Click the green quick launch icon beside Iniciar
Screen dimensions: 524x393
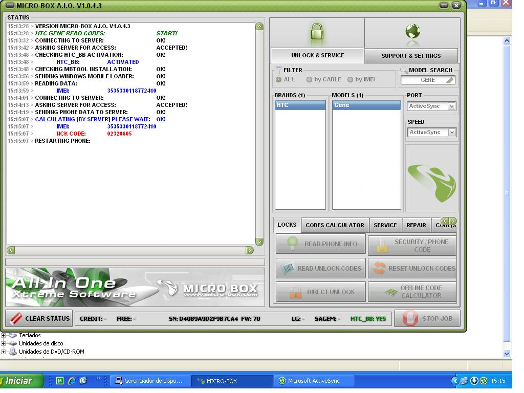click(60, 381)
